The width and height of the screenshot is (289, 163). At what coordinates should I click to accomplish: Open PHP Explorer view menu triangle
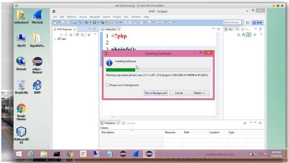[x=95, y=34]
